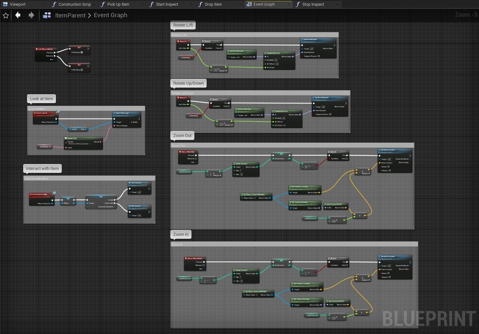Edit the Max value of Clamp in Zoom Out
The height and width of the screenshot is (334, 479).
click(x=241, y=174)
